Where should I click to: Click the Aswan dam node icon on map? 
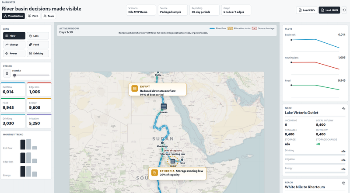point(164,107)
